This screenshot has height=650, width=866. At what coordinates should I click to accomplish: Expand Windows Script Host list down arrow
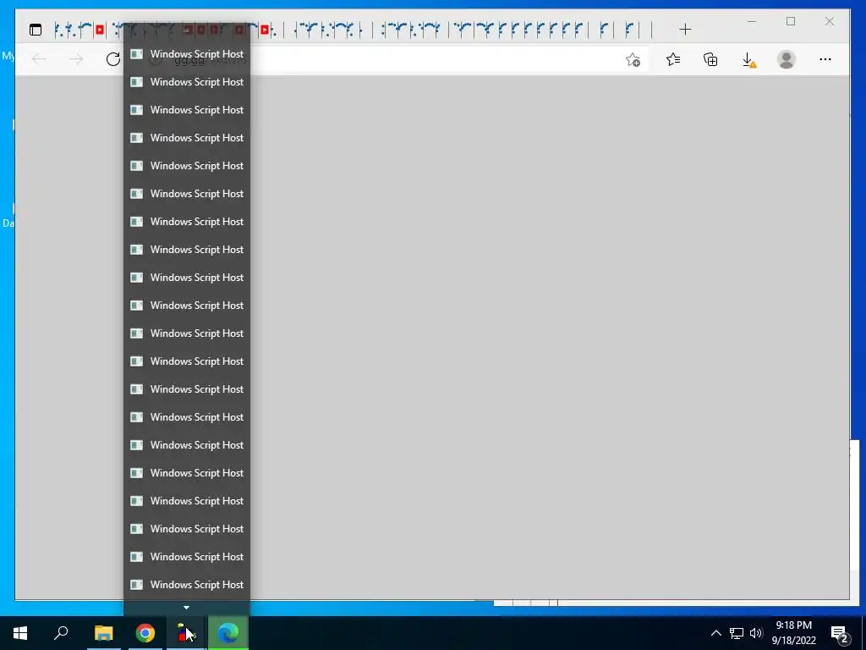187,608
